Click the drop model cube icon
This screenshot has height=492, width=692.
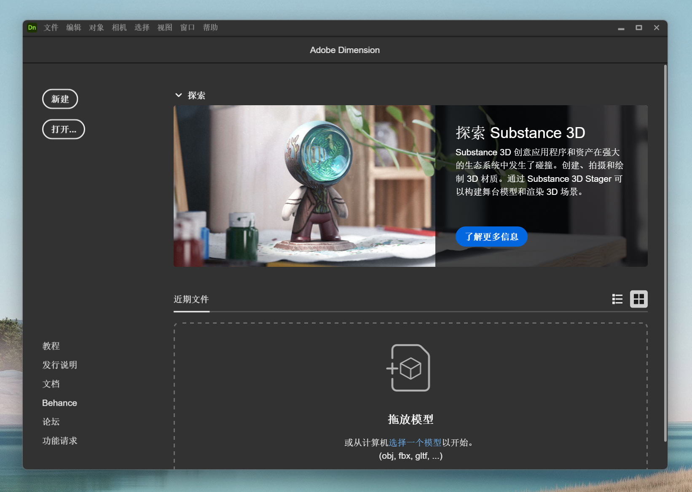[x=409, y=368]
